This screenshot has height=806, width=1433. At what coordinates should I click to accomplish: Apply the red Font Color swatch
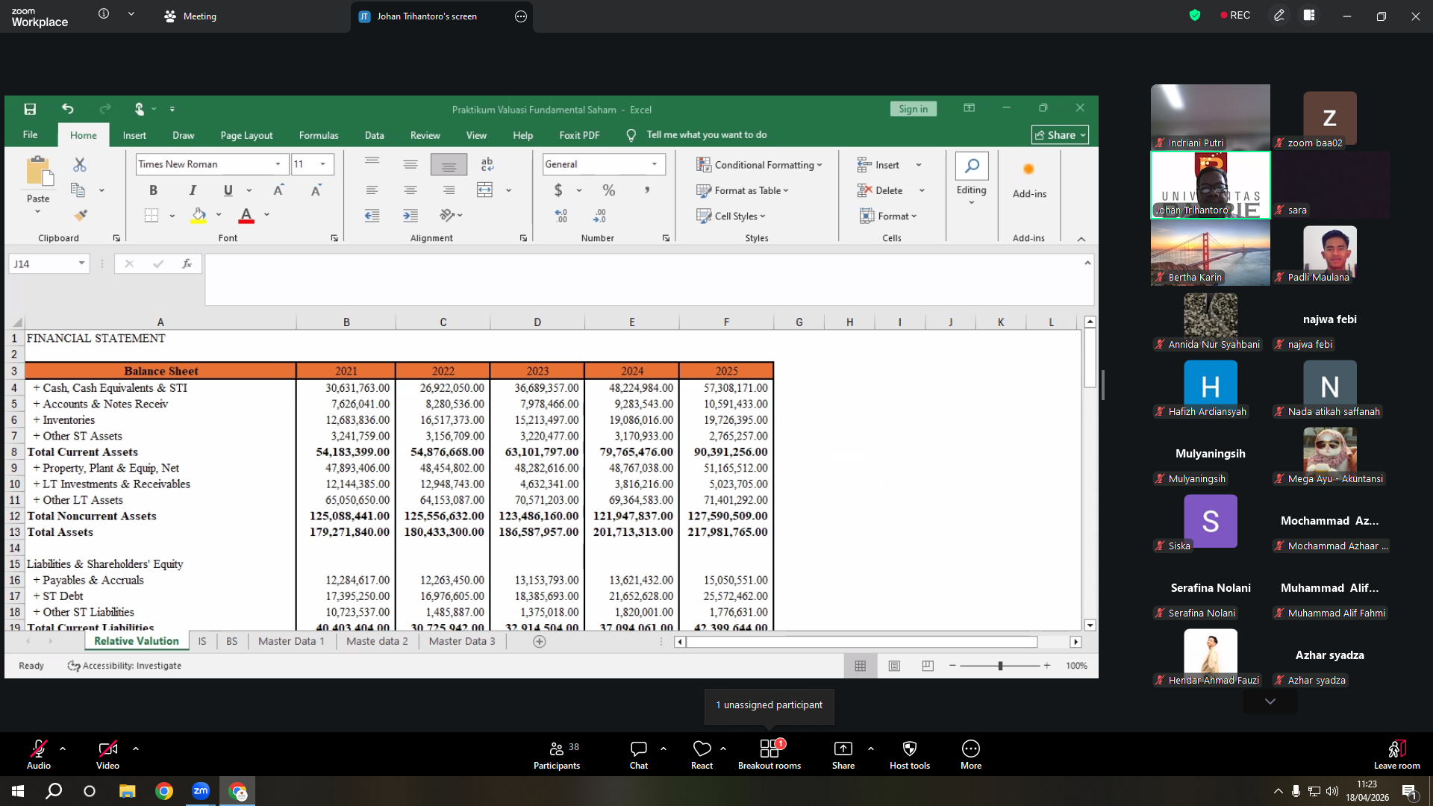246,216
